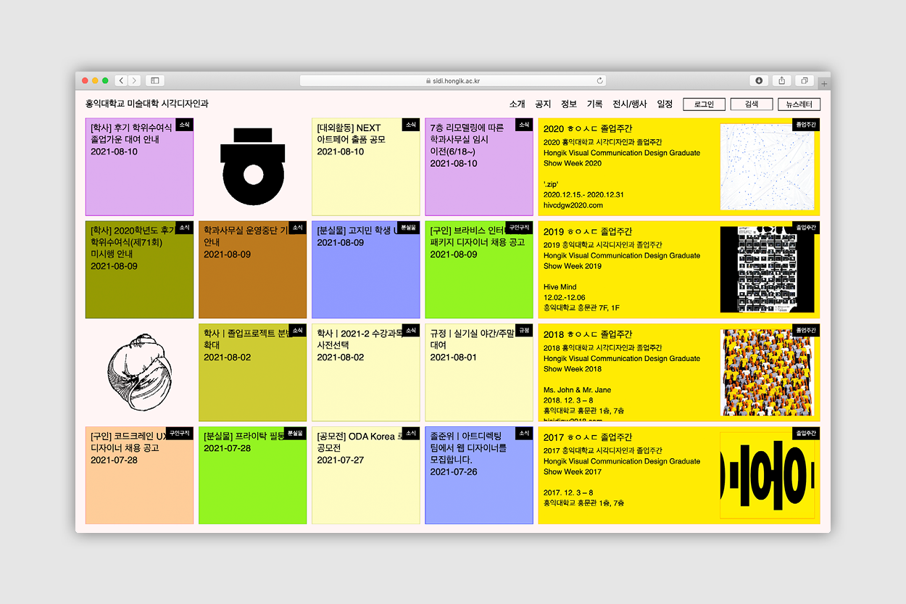Open the [대외활동] NEXT 아트페어 출품 공모 card
Screen dimensions: 906x604
point(365,167)
